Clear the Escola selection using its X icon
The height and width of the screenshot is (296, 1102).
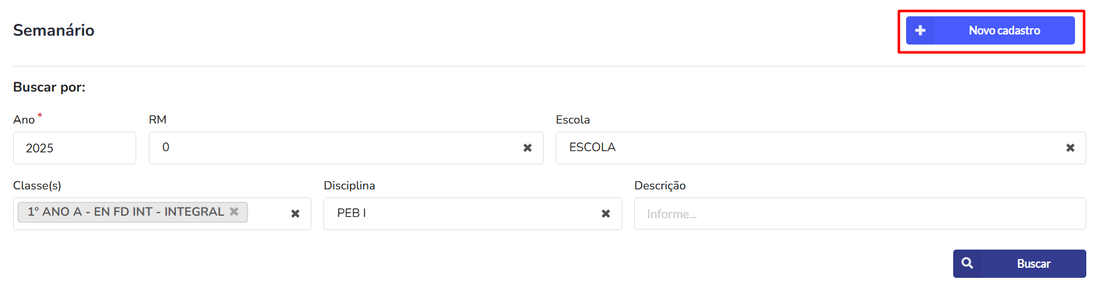pyautogui.click(x=1070, y=148)
